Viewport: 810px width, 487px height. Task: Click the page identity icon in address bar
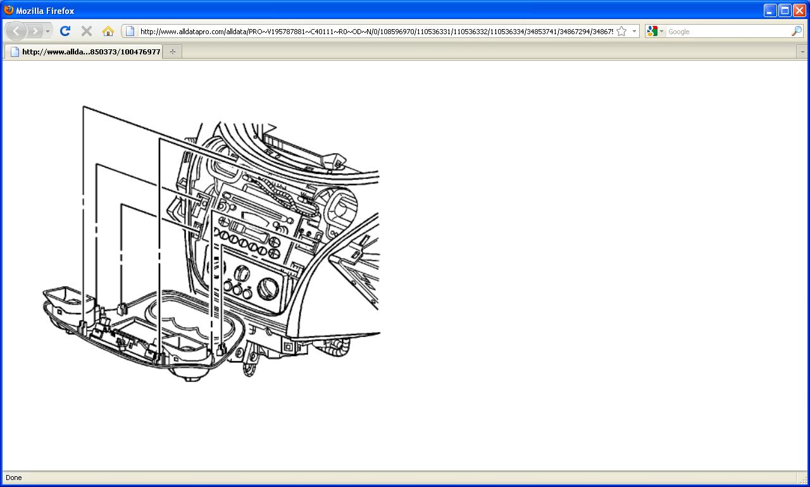point(130,31)
